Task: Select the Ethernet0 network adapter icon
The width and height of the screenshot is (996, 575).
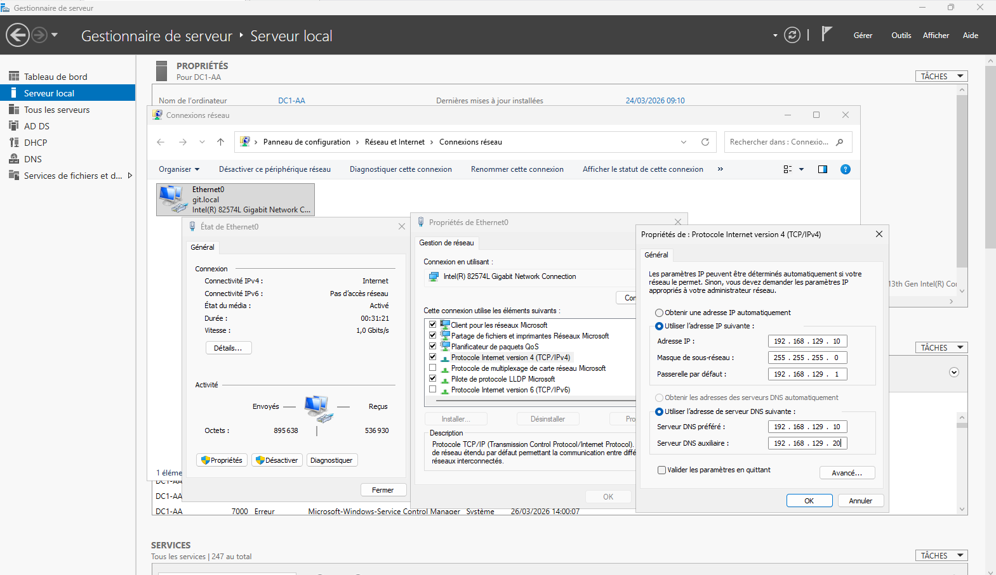Action: [x=173, y=199]
